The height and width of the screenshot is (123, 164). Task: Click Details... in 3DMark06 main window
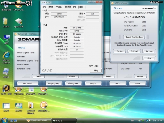(109, 76)
